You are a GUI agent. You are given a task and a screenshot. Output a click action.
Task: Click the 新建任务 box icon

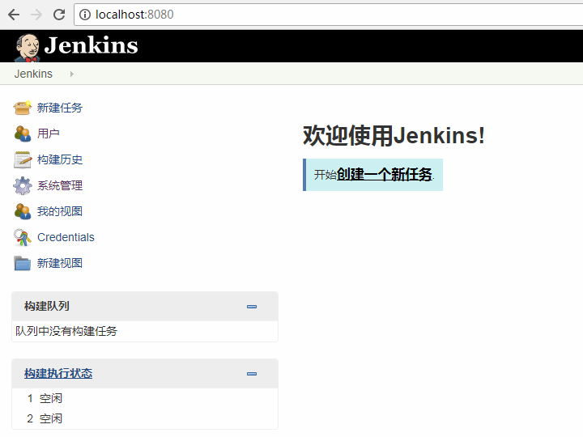pyautogui.click(x=23, y=108)
